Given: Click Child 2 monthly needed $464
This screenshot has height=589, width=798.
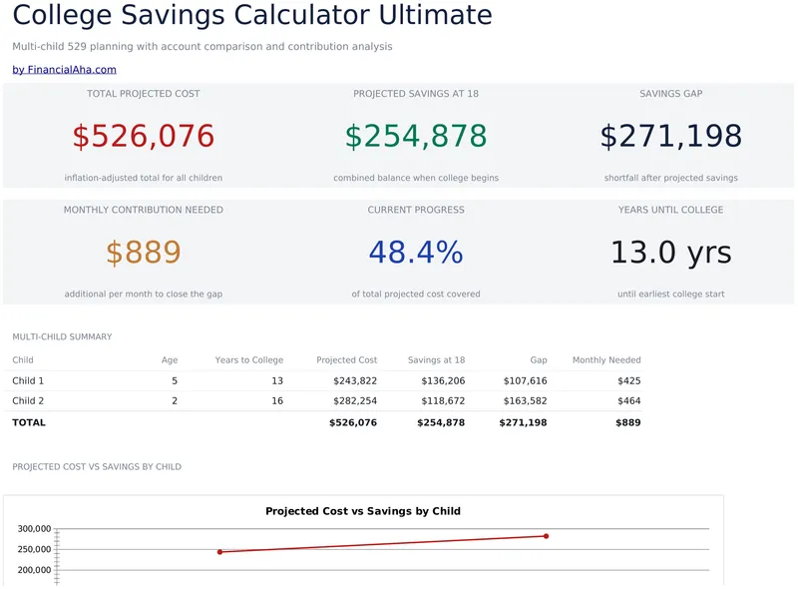Looking at the screenshot, I should click(629, 401).
